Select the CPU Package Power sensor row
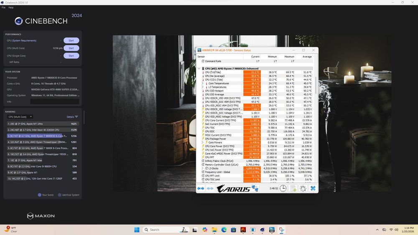The width and height of the screenshot is (418, 235). pyautogui.click(x=255, y=139)
